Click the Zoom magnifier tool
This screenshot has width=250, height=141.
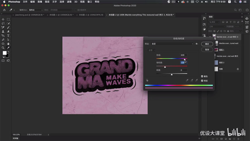(x=3, y=48)
